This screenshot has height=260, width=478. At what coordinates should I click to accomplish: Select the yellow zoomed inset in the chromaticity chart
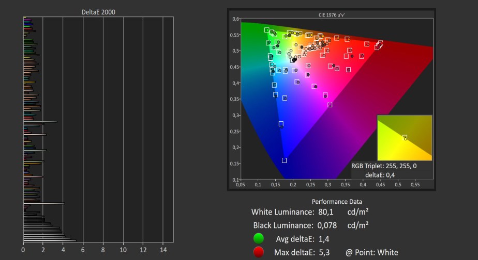pyautogui.click(x=405, y=138)
